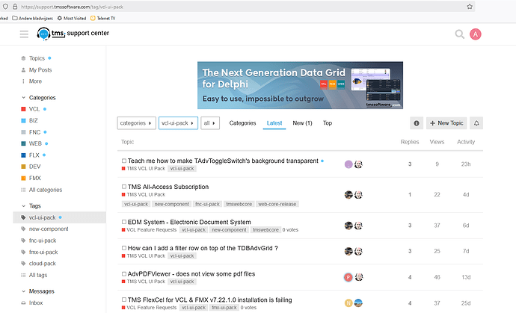Open the FMX category in sidebar
This screenshot has width=516, height=313.
pos(34,179)
